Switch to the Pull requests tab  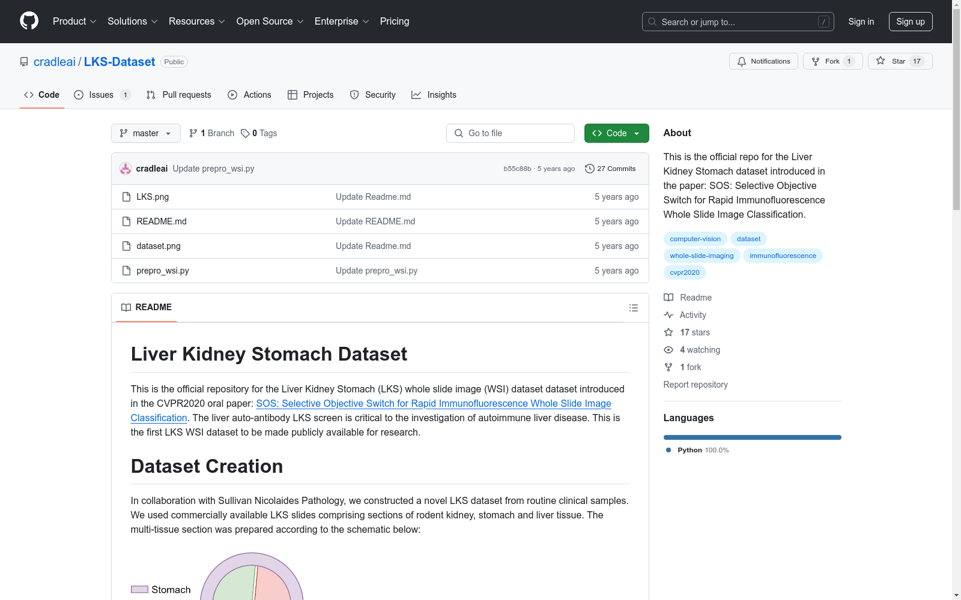[x=179, y=95]
